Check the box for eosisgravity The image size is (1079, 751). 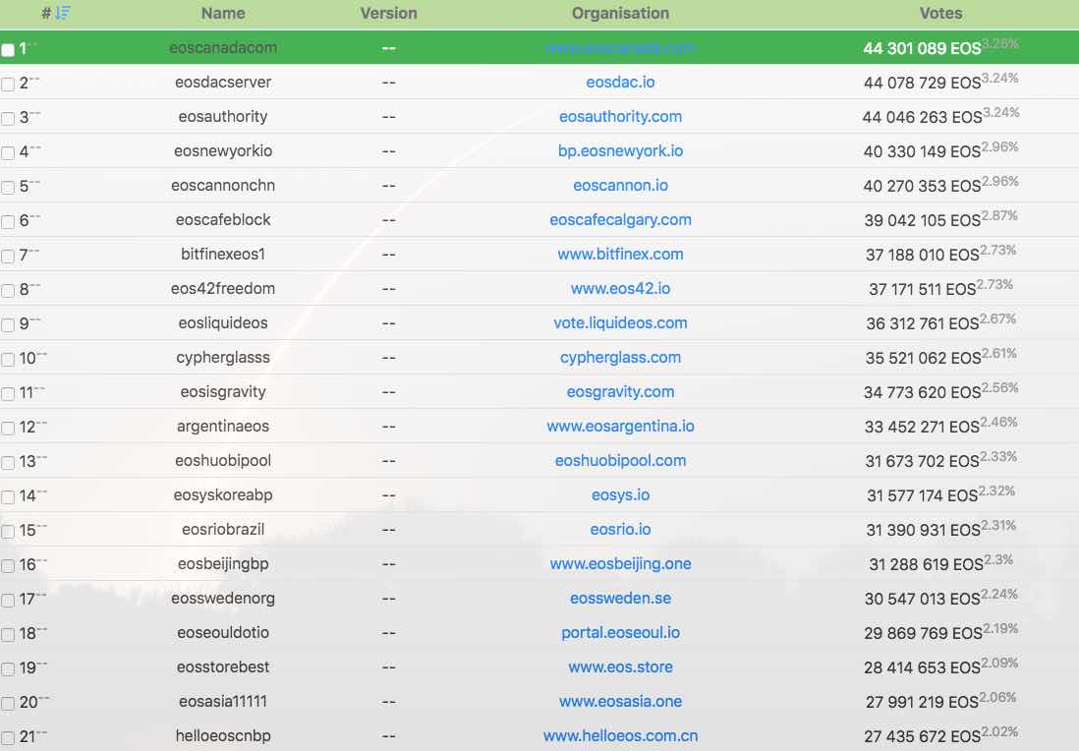tap(8, 394)
